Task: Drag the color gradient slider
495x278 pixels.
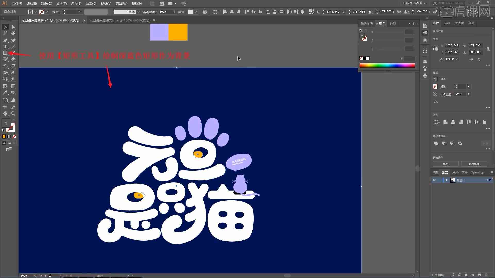Action: [x=387, y=65]
